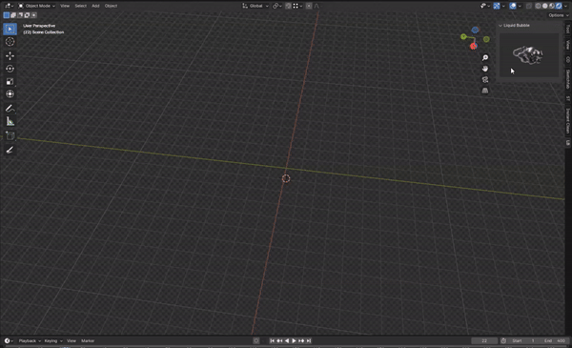Screen dimensions: 572x348
Task: Toggle camera view icon
Action: (485, 79)
